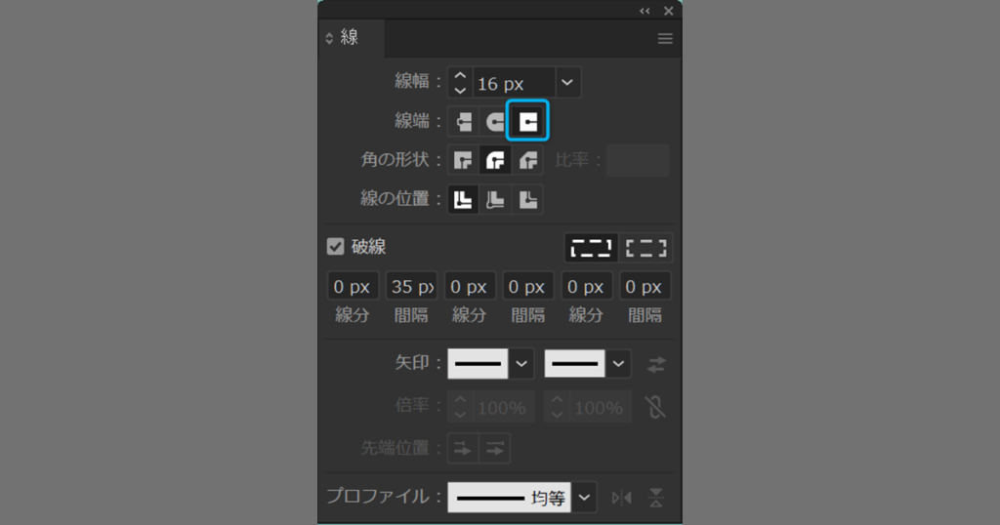Select the projecting cap line end icon
This screenshot has width=1000, height=525.
click(528, 121)
